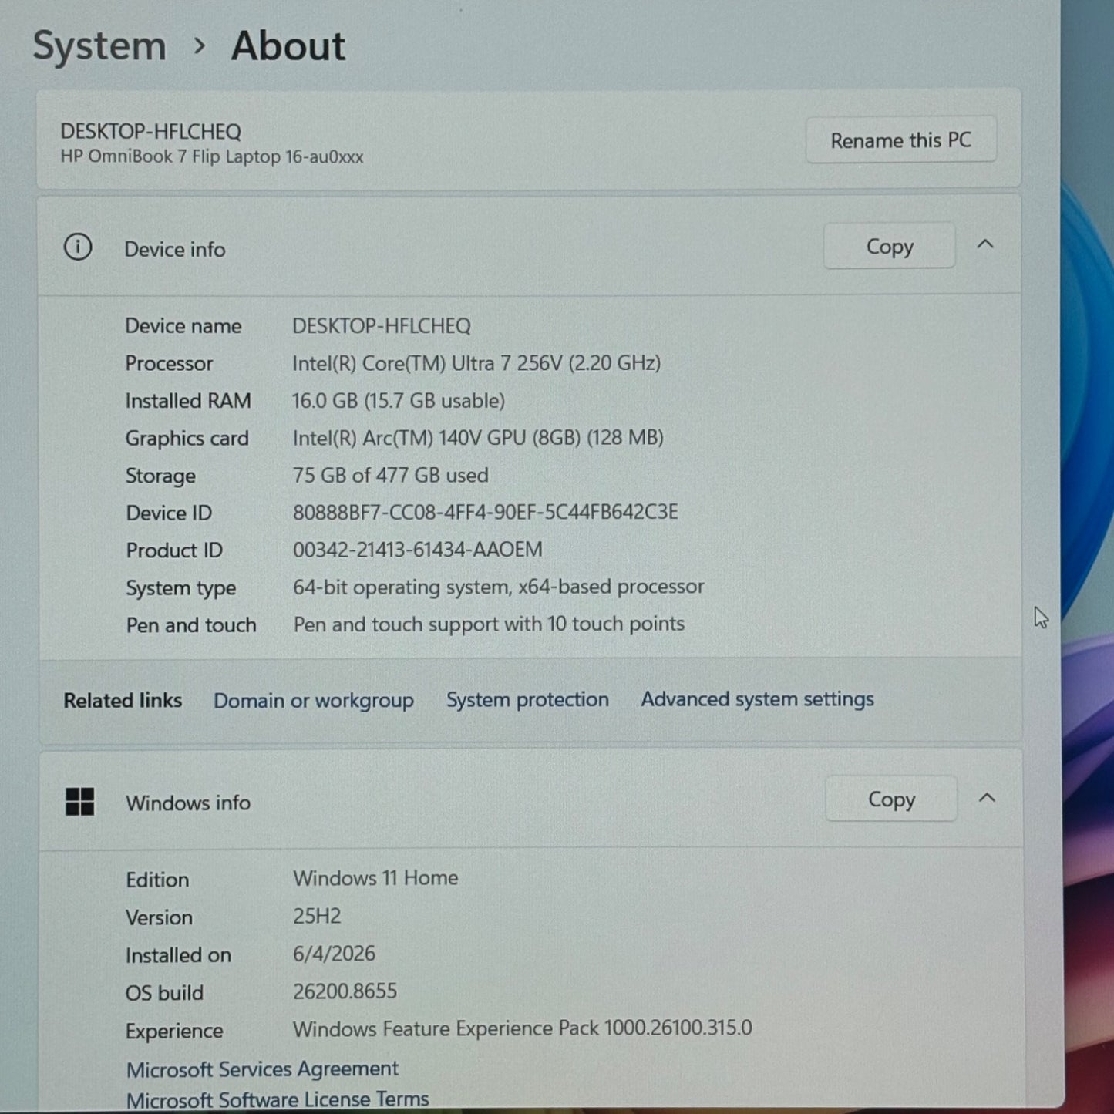1114x1114 pixels.
Task: Click the Installed on label
Action: [178, 955]
